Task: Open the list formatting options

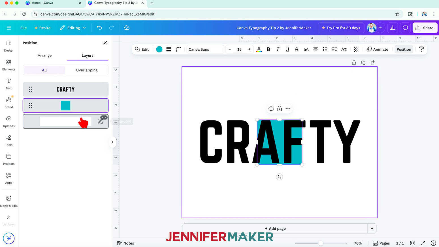Action: click(x=325, y=49)
